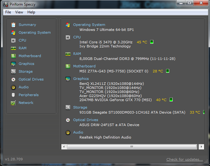Open the RAM section in sidebar
Image resolution: width=210 pixels, height=166 pixels.
[x=22, y=48]
